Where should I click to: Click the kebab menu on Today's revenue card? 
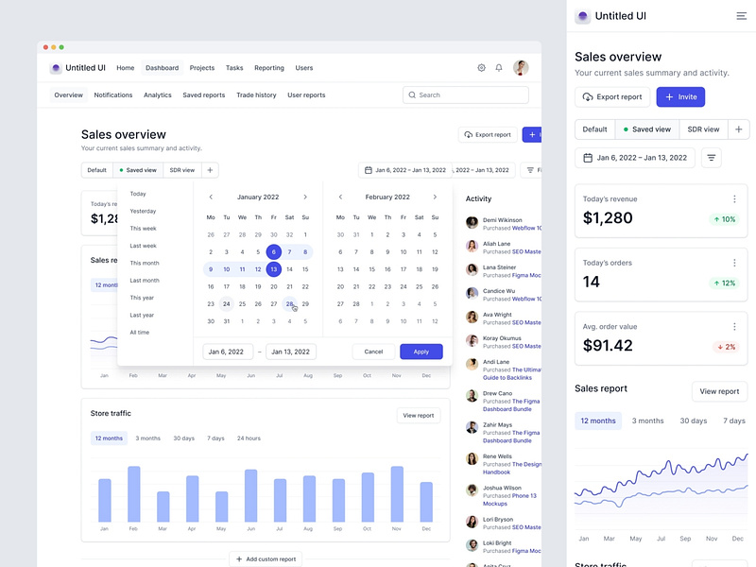coord(735,198)
